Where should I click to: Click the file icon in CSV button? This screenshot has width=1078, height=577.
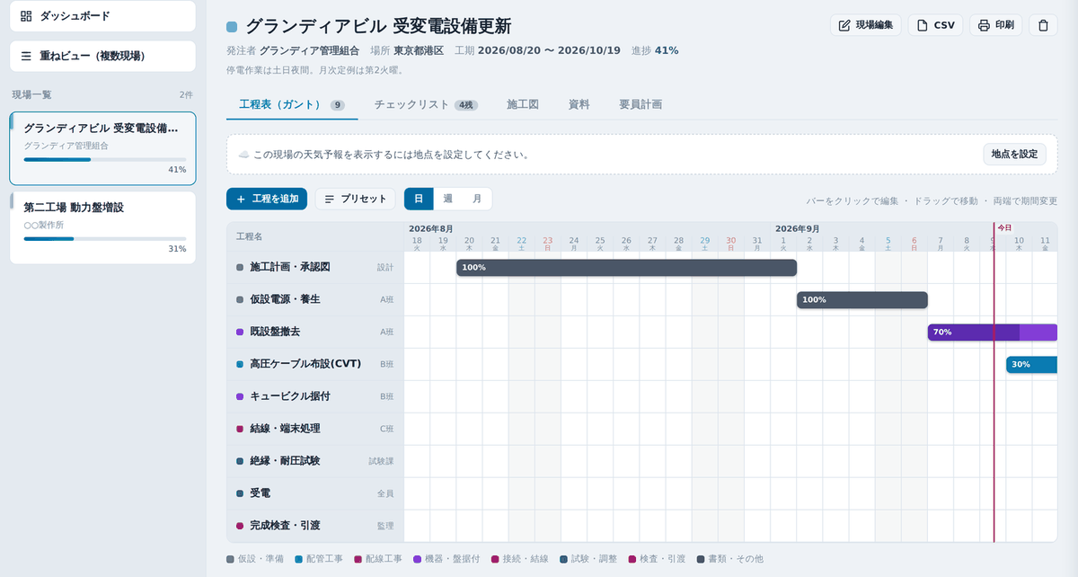(922, 25)
